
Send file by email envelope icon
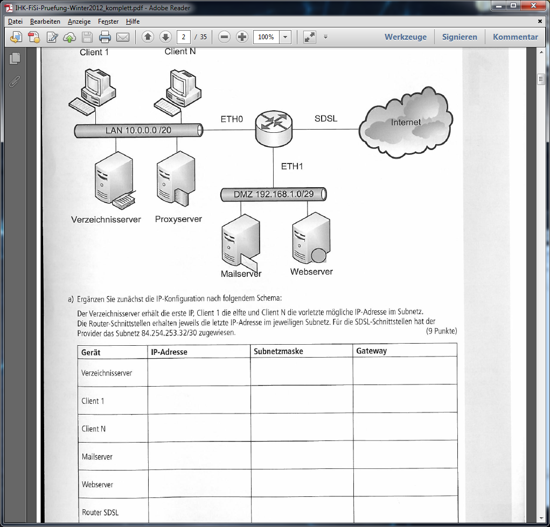[123, 37]
